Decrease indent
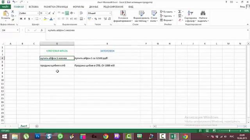 coord(72,19)
